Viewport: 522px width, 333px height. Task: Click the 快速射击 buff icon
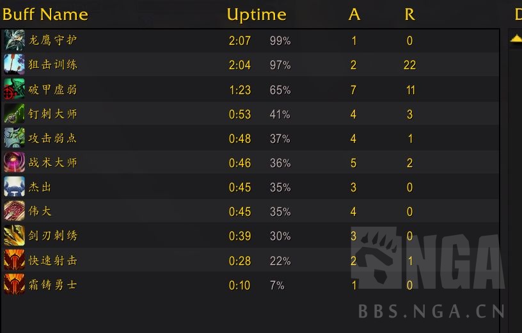coord(14,260)
